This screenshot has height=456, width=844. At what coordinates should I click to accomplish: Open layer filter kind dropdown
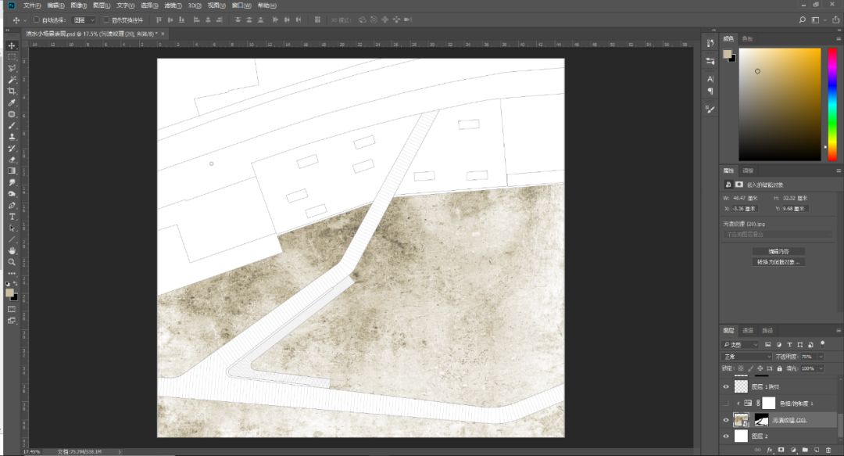coord(740,344)
